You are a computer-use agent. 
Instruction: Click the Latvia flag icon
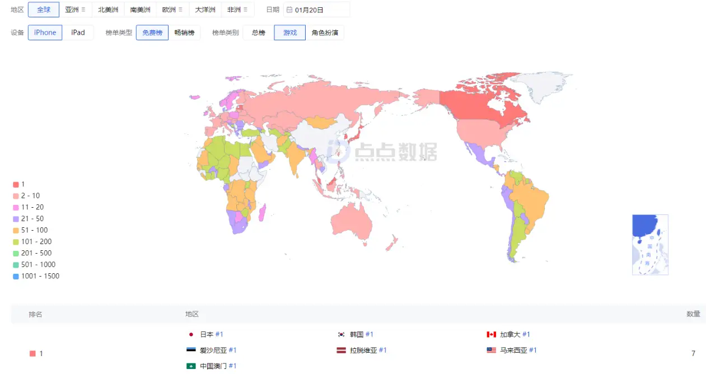(x=341, y=350)
